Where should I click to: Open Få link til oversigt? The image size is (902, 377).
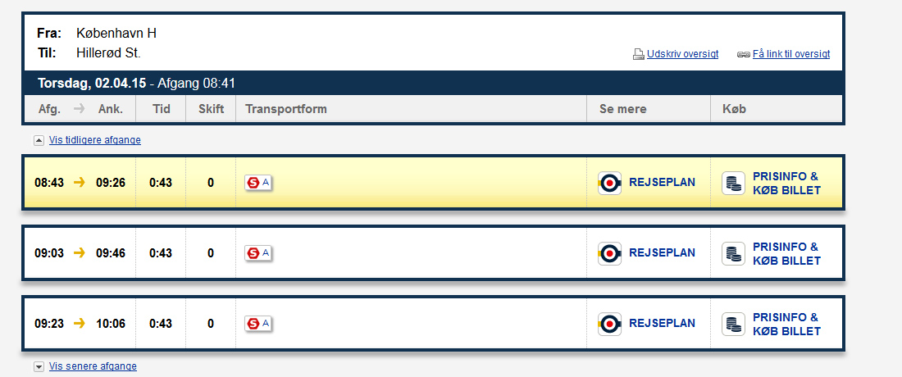(791, 54)
